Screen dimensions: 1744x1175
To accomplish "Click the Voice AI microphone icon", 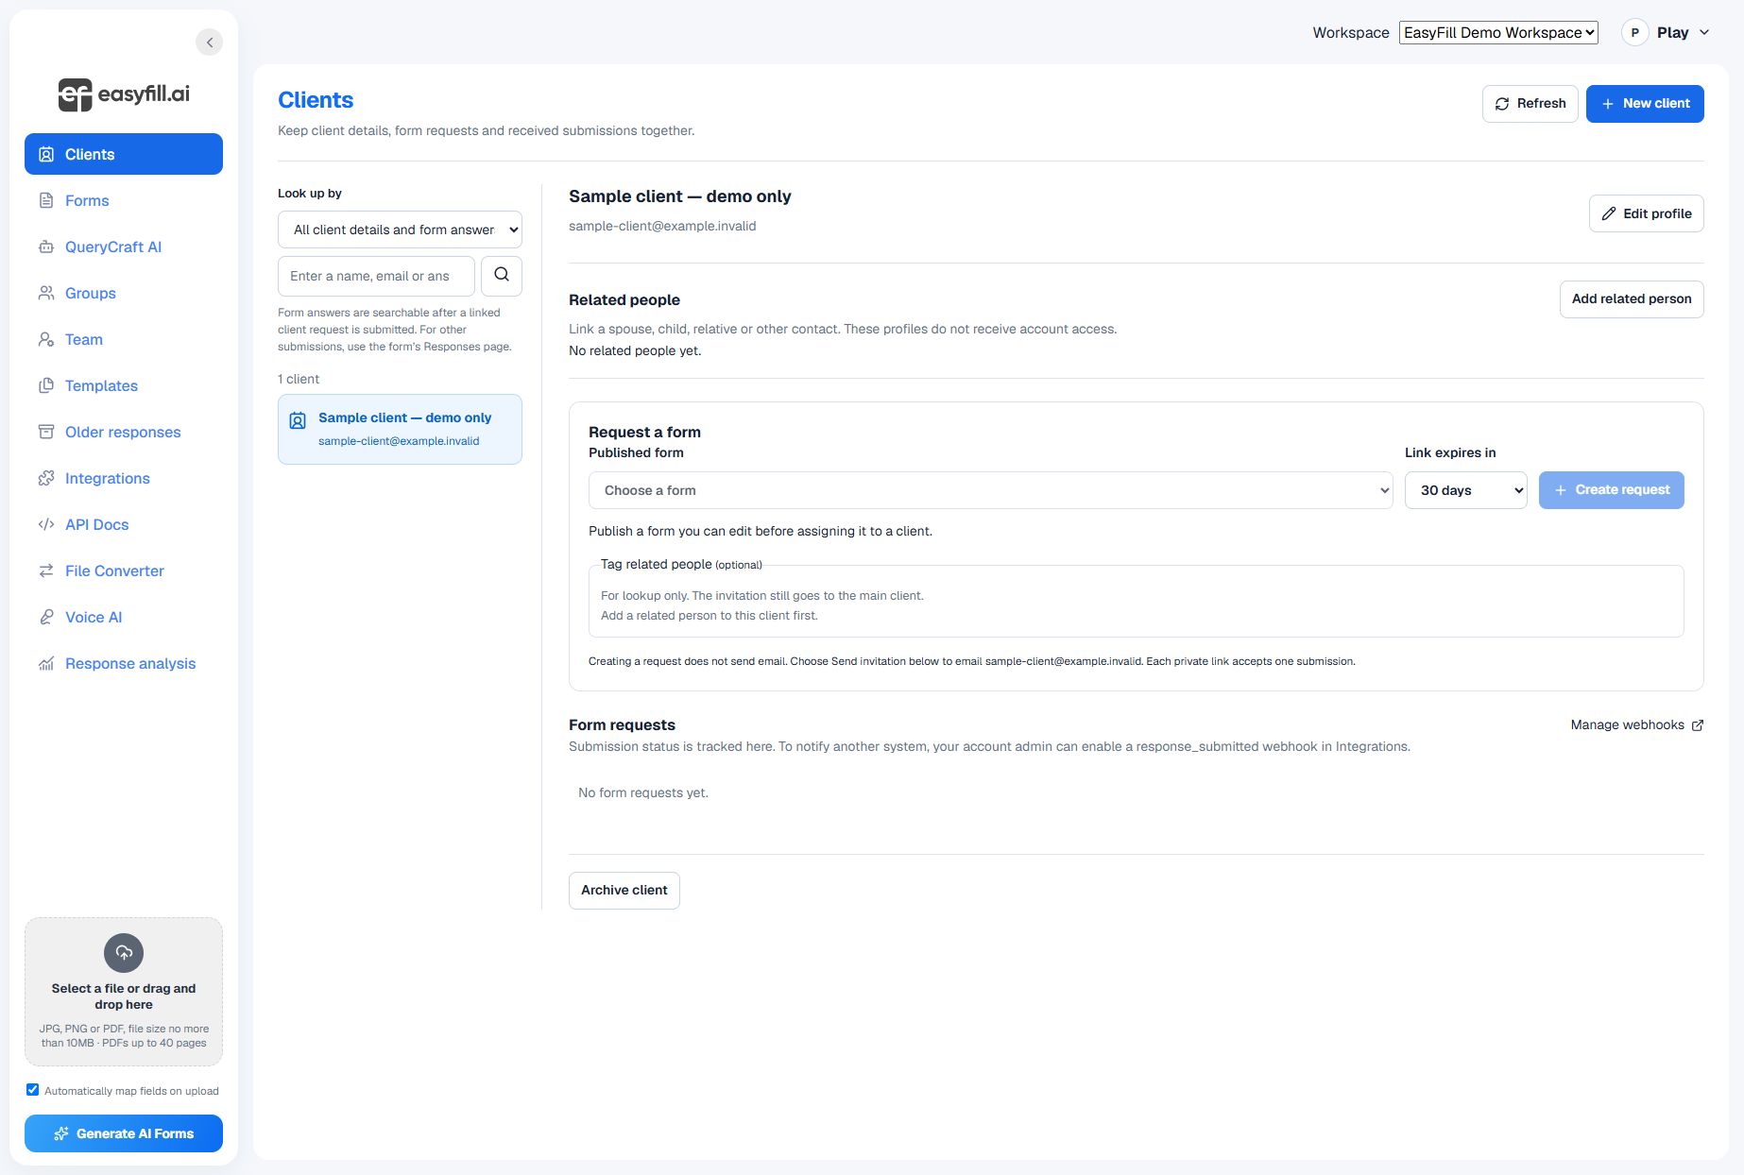I will (x=46, y=617).
